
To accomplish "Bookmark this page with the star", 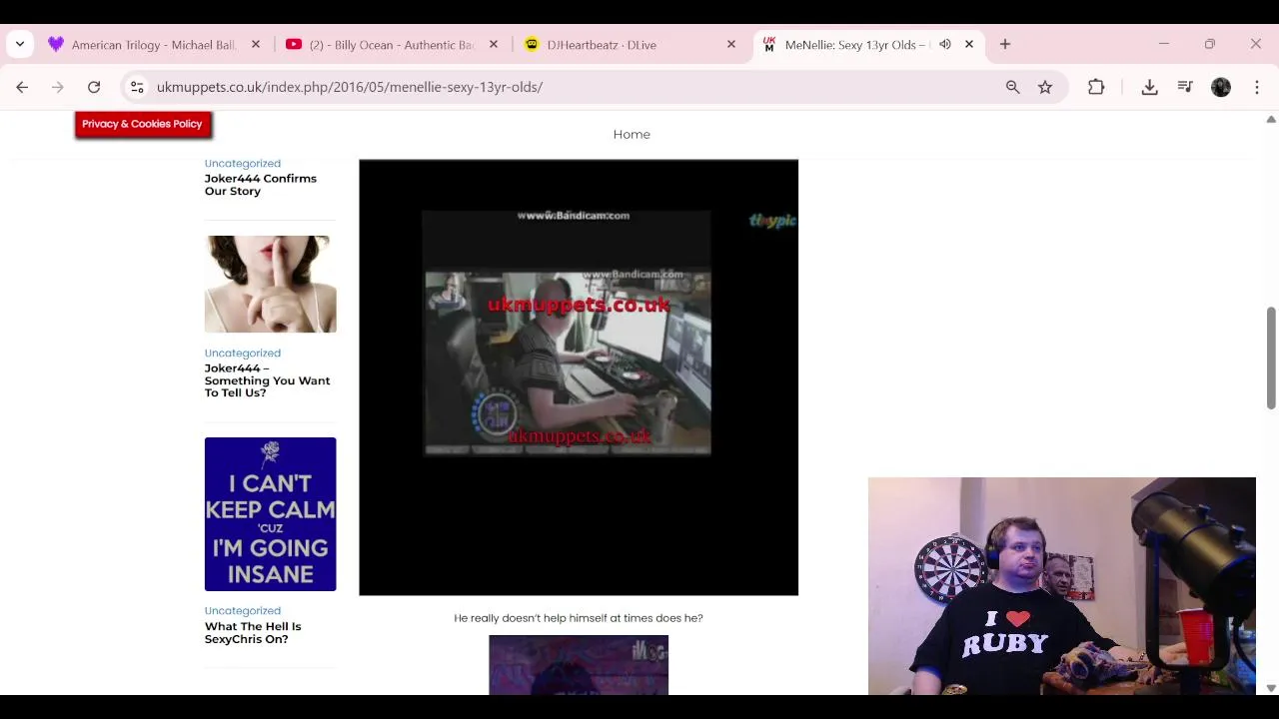I will point(1045,87).
